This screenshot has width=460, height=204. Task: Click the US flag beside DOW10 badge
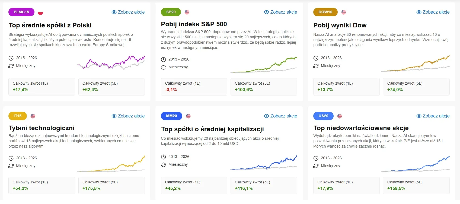pyautogui.click(x=344, y=12)
